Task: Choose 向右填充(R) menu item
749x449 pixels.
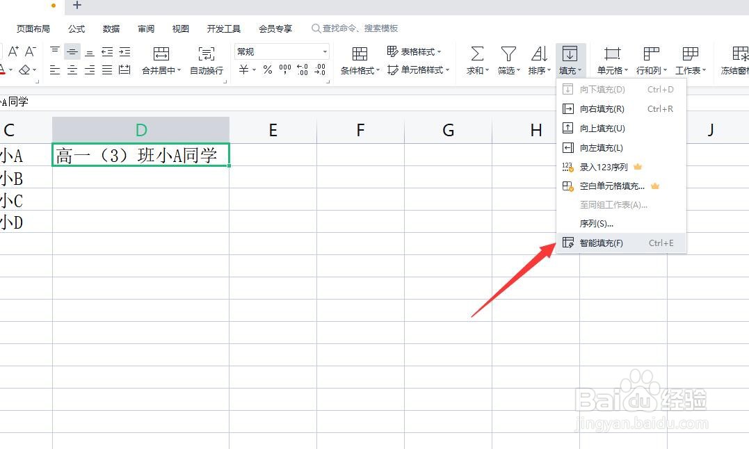Action: click(x=622, y=109)
